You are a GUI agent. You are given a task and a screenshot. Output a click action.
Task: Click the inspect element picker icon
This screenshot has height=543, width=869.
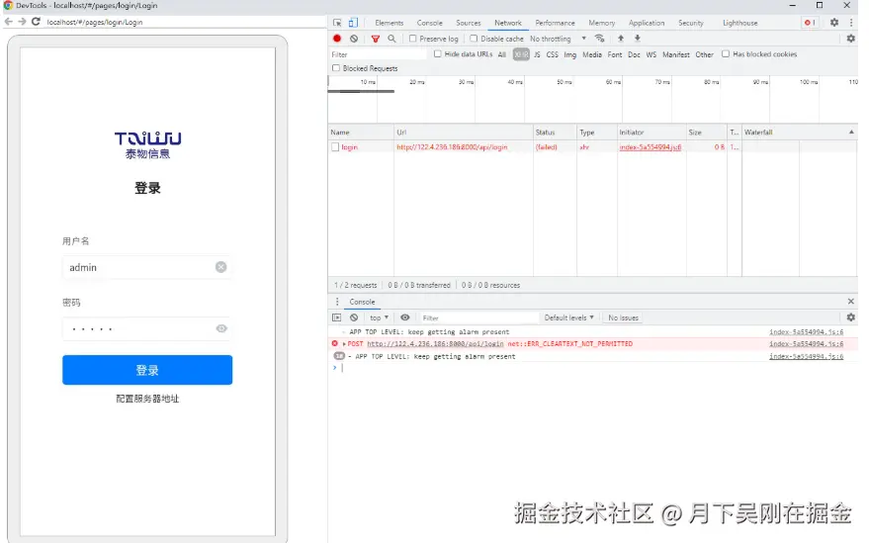click(x=337, y=23)
